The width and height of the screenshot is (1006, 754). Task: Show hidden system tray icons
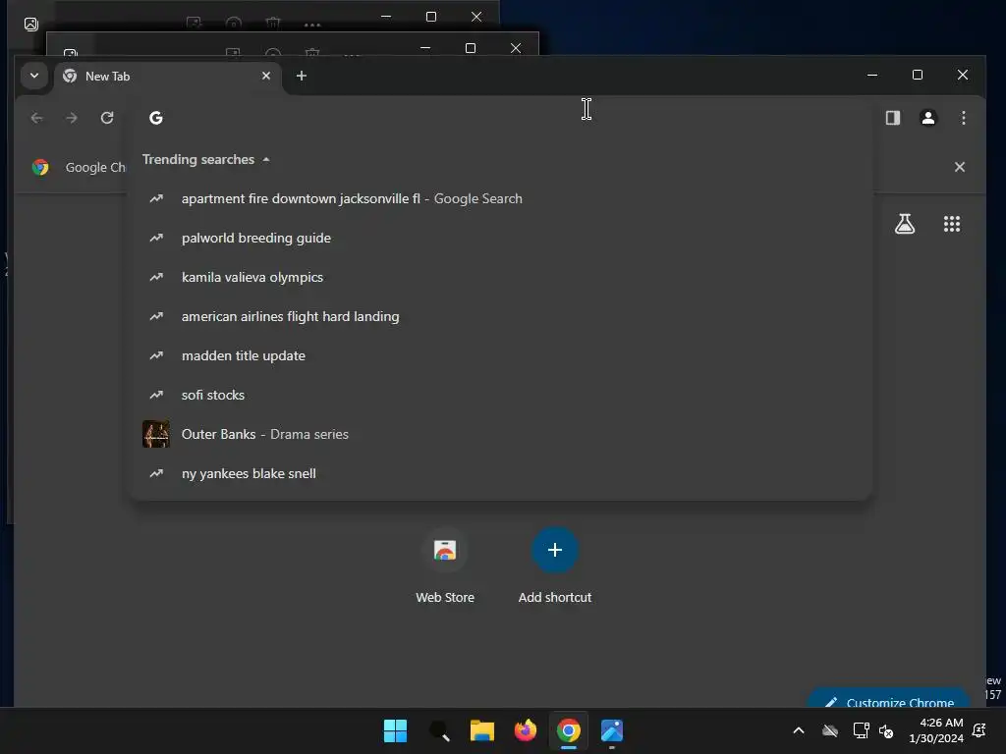click(799, 730)
